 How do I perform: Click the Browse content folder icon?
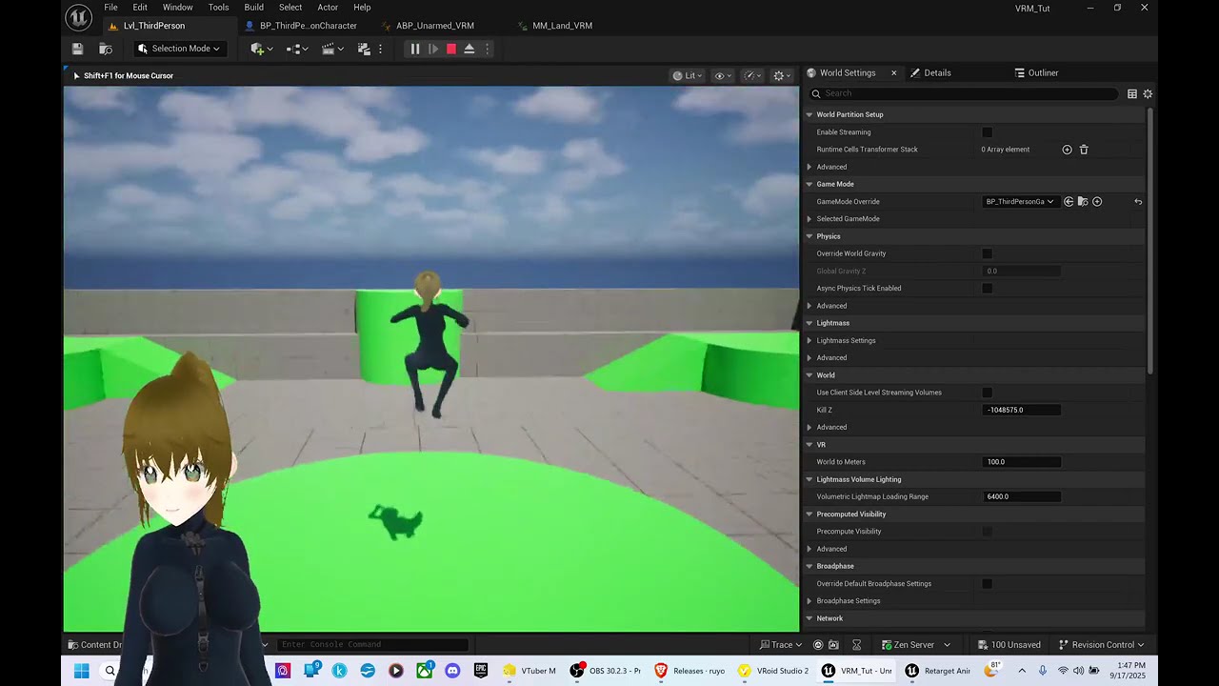coord(106,49)
